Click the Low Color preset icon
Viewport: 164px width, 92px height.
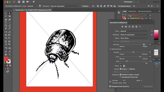(x=129, y=27)
